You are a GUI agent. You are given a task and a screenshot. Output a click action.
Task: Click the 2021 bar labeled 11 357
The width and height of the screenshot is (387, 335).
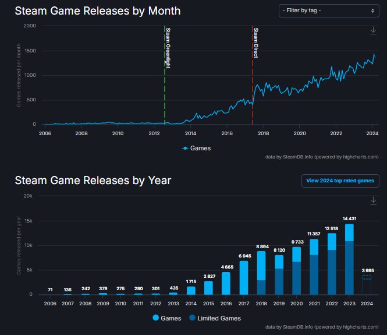(314, 267)
